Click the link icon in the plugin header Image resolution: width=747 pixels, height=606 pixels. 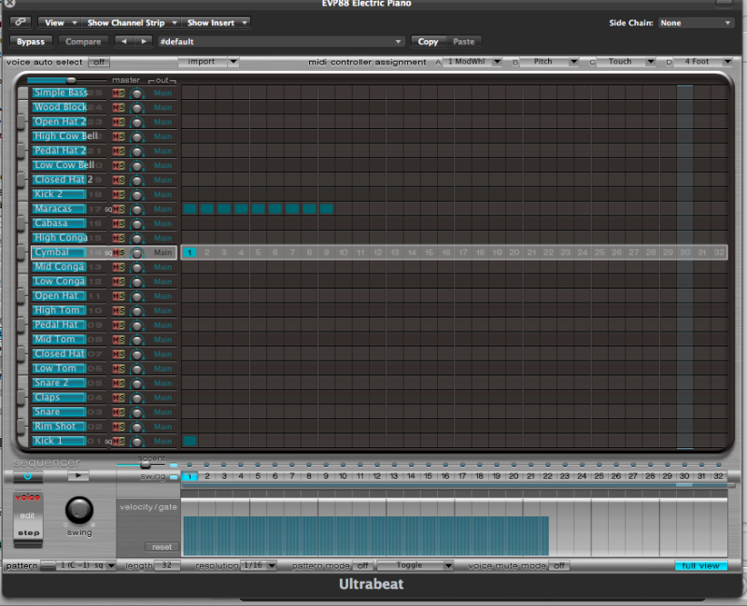(22, 22)
